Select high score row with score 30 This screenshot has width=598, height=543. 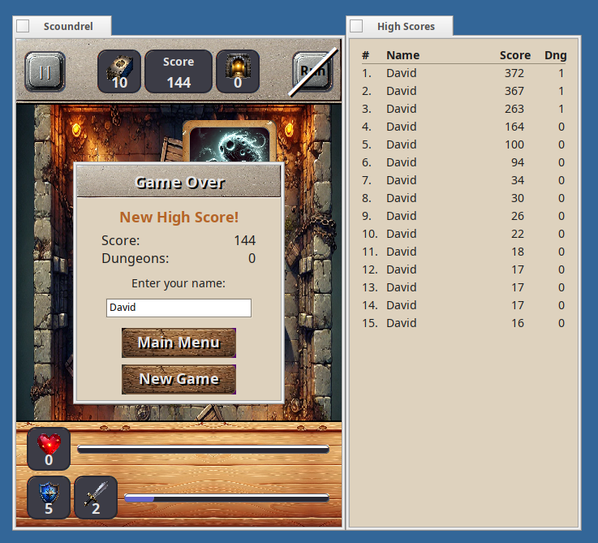[x=464, y=198]
